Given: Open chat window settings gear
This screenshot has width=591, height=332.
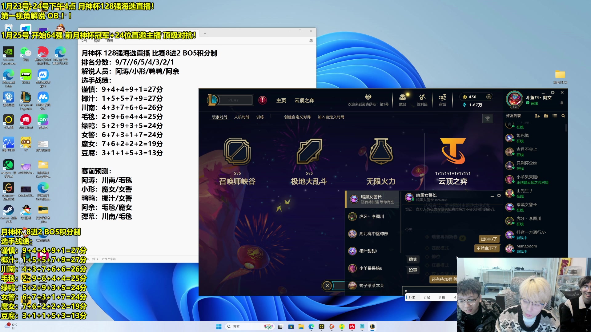Looking at the screenshot, I should (x=499, y=196).
